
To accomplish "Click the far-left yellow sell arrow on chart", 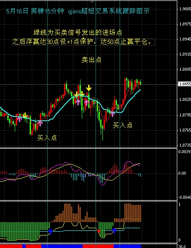I will [25, 115].
